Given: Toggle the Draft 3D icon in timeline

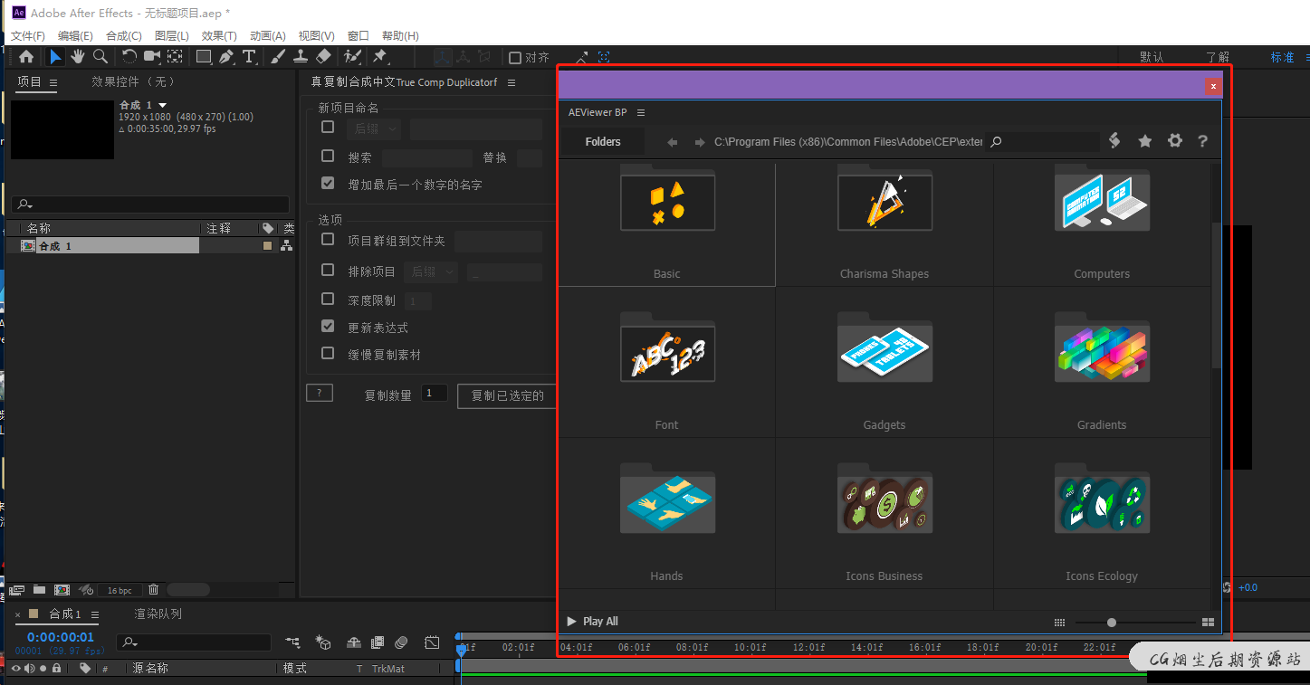Looking at the screenshot, I should (323, 642).
